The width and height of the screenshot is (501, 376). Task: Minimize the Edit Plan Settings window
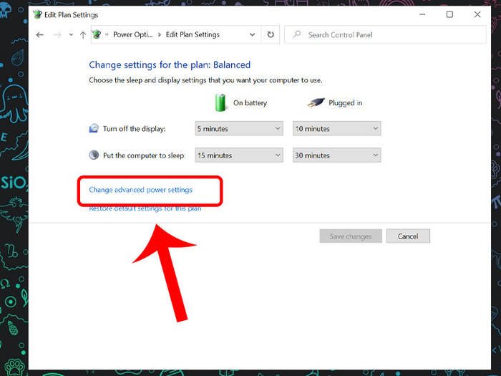click(422, 14)
